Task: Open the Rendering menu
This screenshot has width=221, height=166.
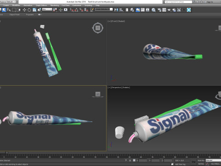Action: (x=55, y=6)
